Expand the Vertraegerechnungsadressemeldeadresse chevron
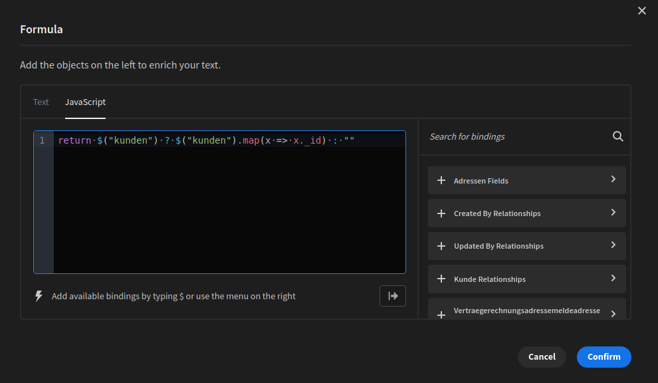Screen dimensions: 658x383 (613, 313)
